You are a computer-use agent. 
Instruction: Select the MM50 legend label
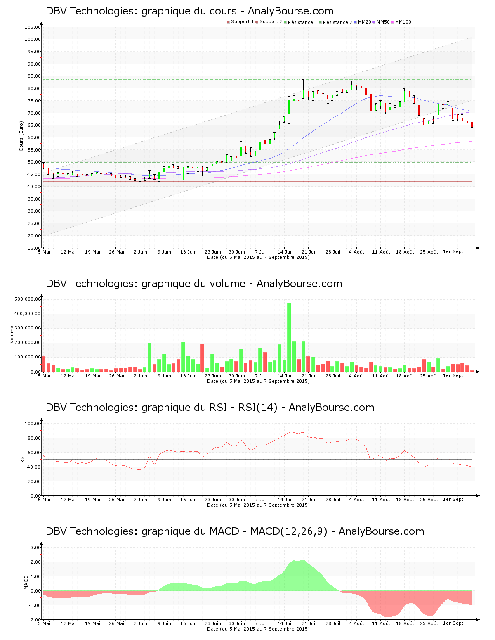tap(383, 22)
